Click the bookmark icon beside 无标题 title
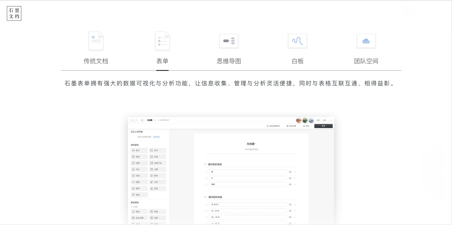The image size is (452, 225). click(155, 120)
